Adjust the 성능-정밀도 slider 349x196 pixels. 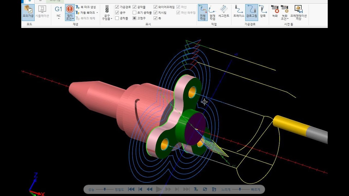pyautogui.click(x=105, y=189)
